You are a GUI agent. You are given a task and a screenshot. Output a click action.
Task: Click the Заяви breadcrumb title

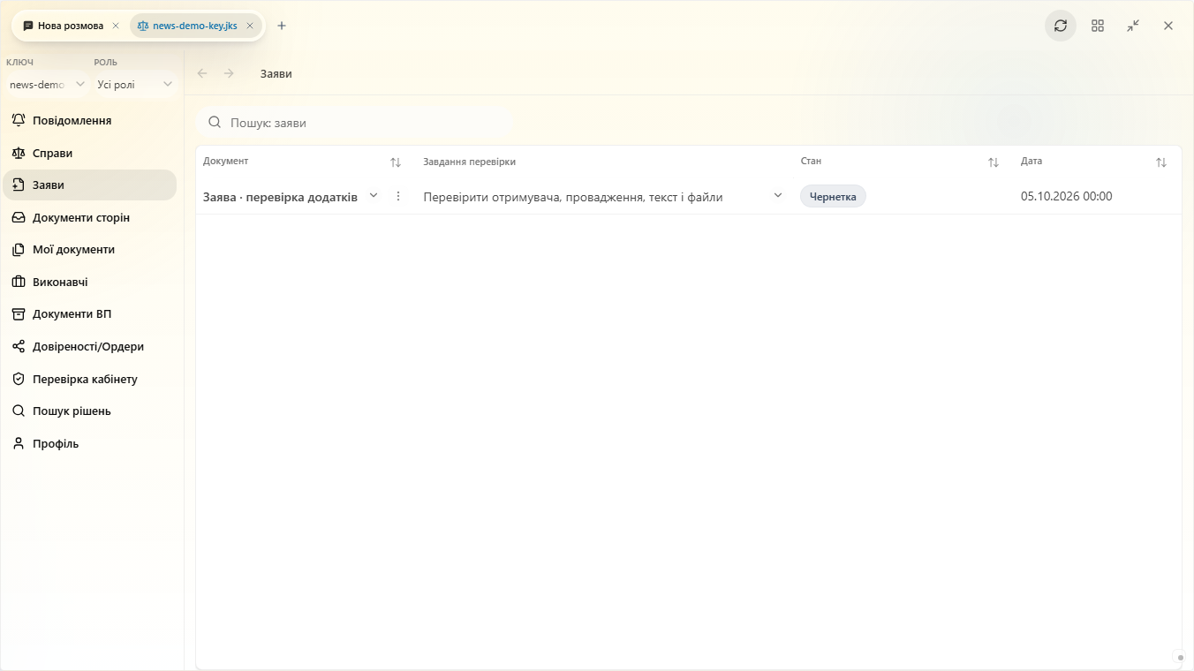click(x=276, y=73)
